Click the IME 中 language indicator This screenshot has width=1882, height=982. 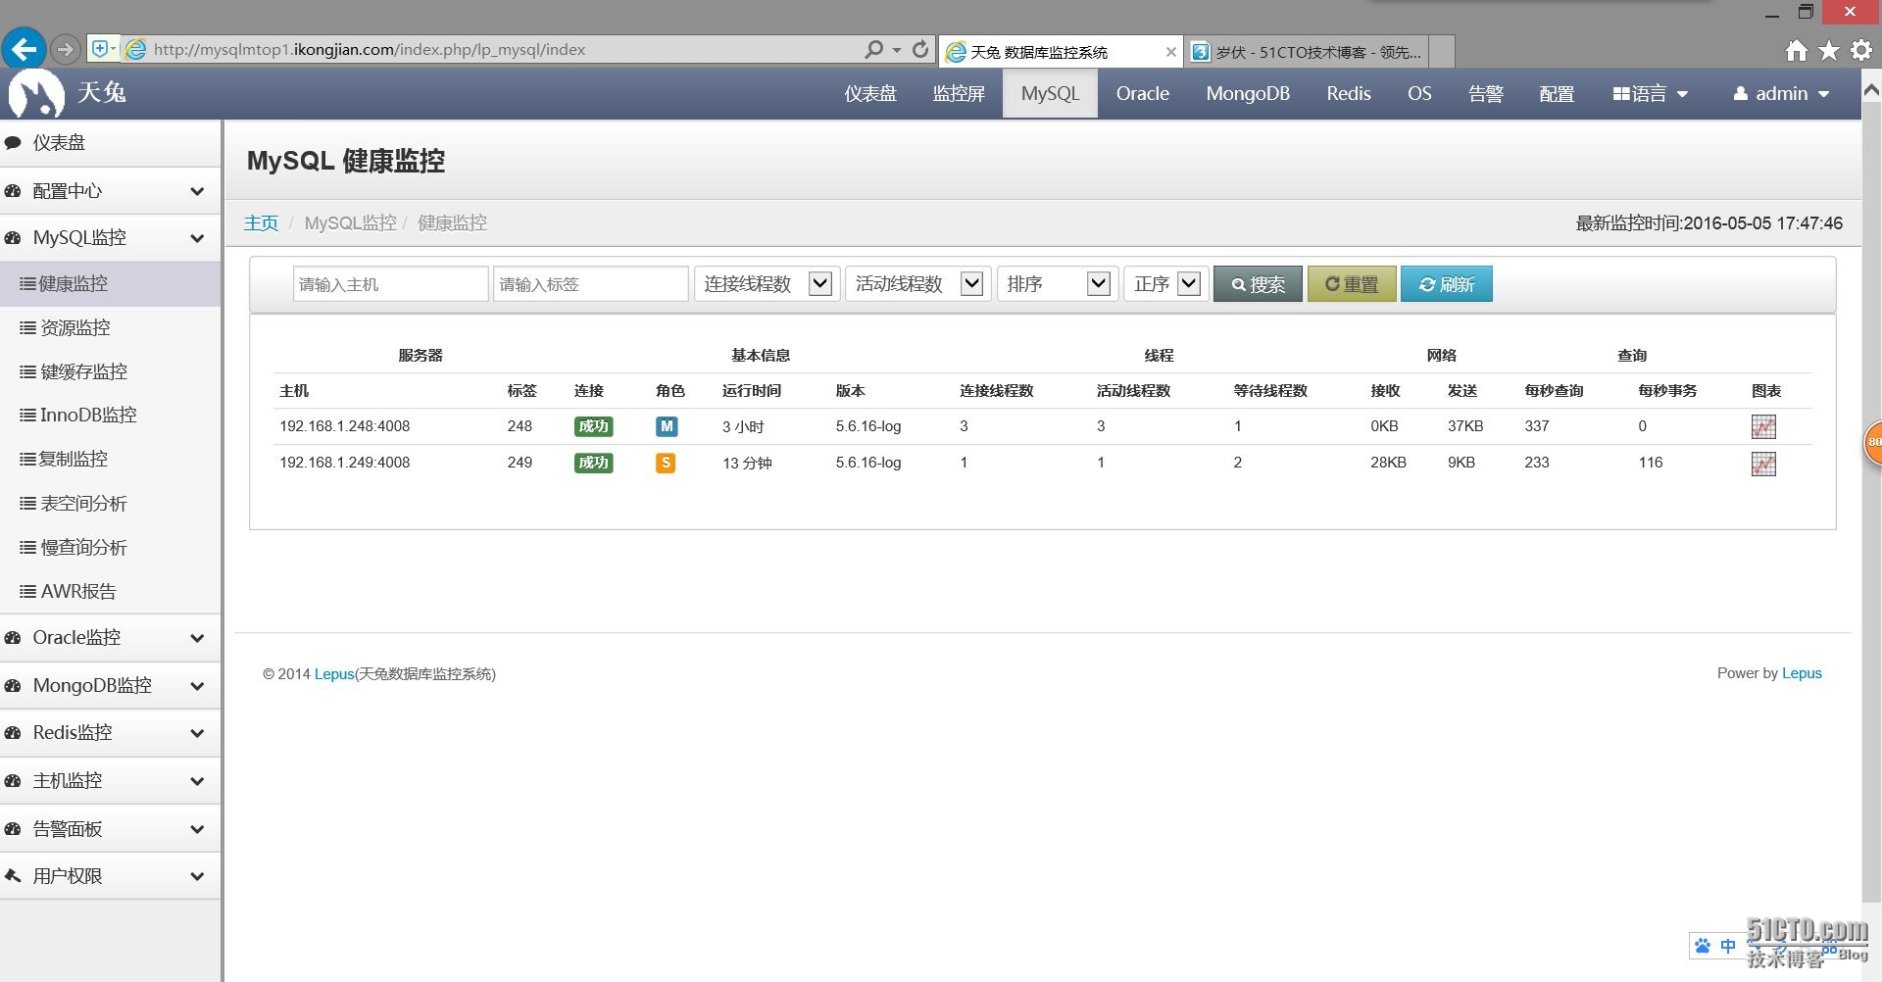point(1728,946)
